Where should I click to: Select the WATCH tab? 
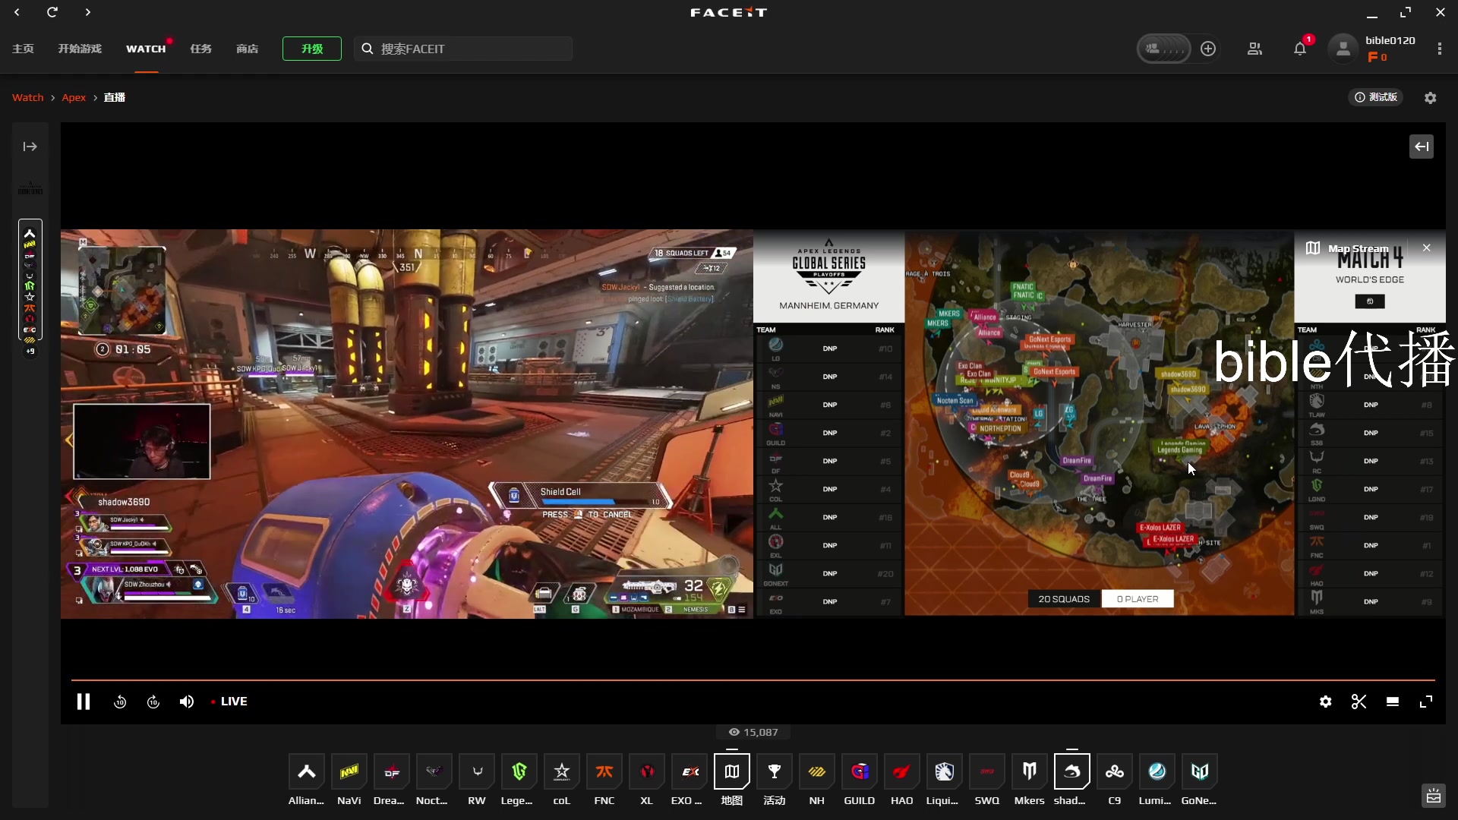[146, 49]
